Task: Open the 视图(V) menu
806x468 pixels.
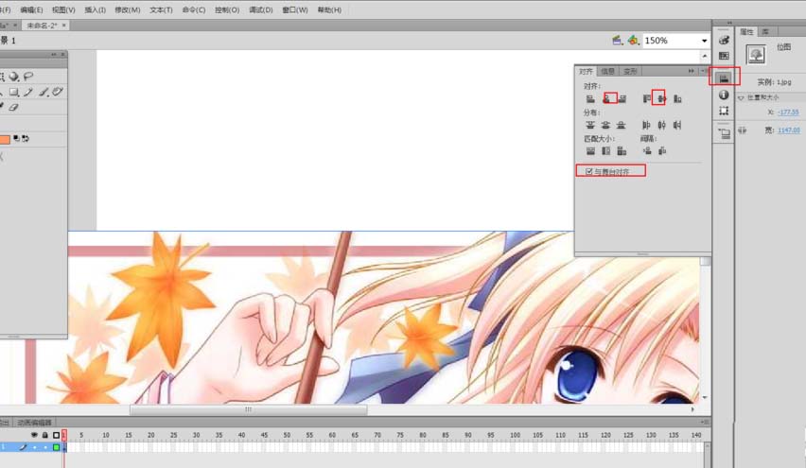Action: click(63, 9)
